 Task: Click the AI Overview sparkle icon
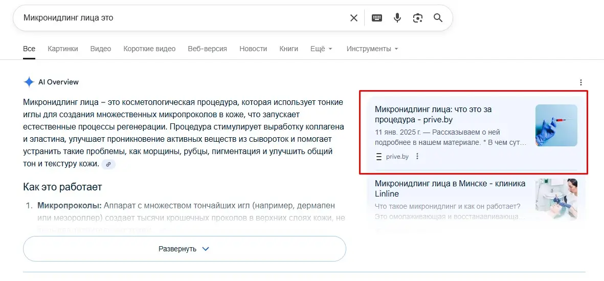(x=29, y=82)
